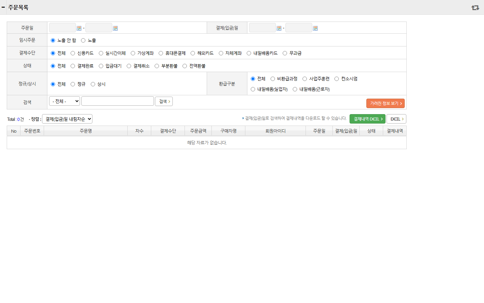
Task: Click the search keyword text field
Action: (118, 101)
